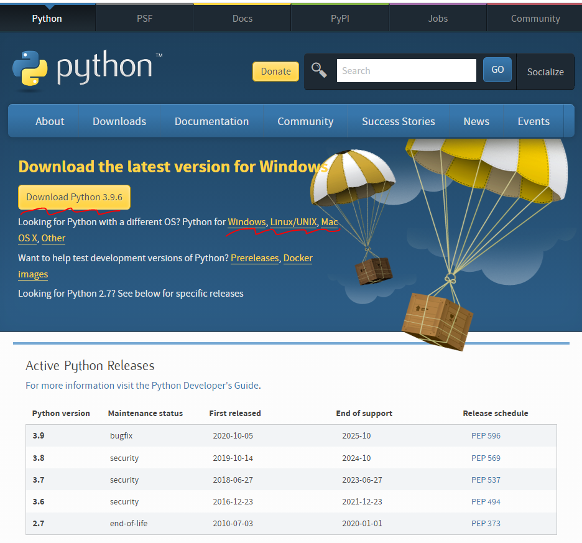Open the PEP 373 release schedule link

coord(486,523)
